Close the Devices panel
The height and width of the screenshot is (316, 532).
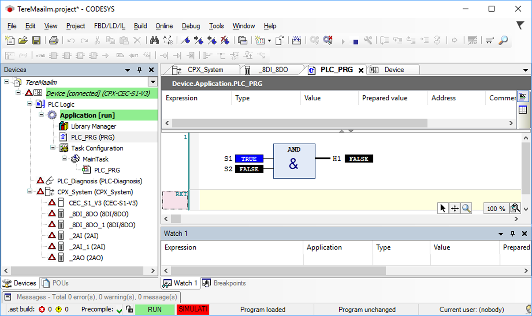[151, 70]
